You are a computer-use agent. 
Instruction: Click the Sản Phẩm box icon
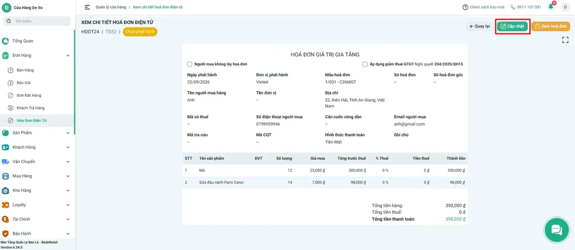tap(5, 133)
